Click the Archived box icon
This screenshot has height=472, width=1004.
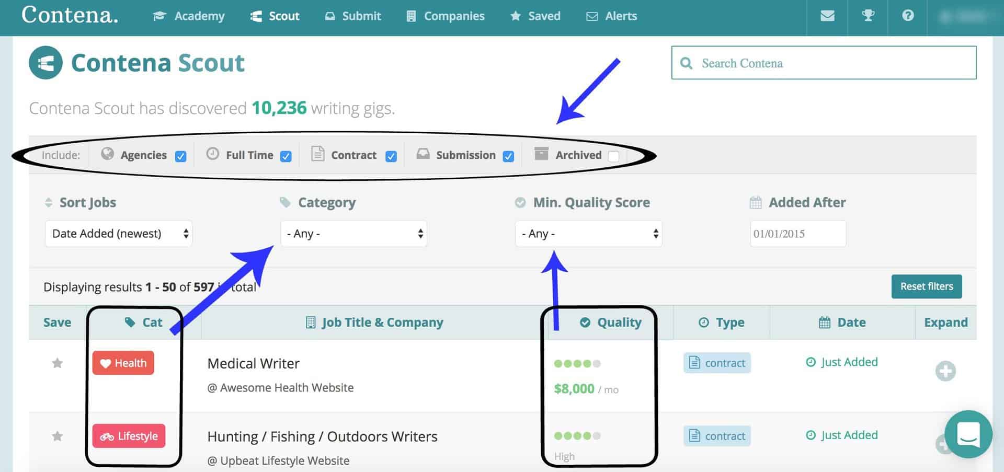click(541, 154)
